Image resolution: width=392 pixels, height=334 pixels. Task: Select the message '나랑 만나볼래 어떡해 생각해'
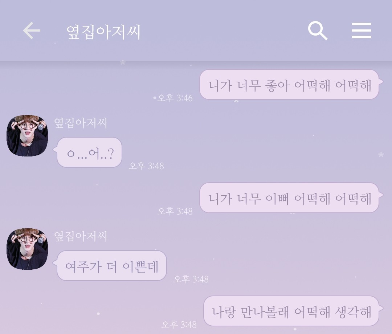(292, 311)
